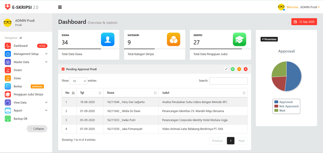
Task: Click the E-SKRIPSI dropbox-style logo icon
Action: [8, 7]
